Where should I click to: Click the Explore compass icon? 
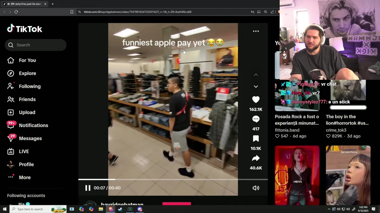(11, 73)
